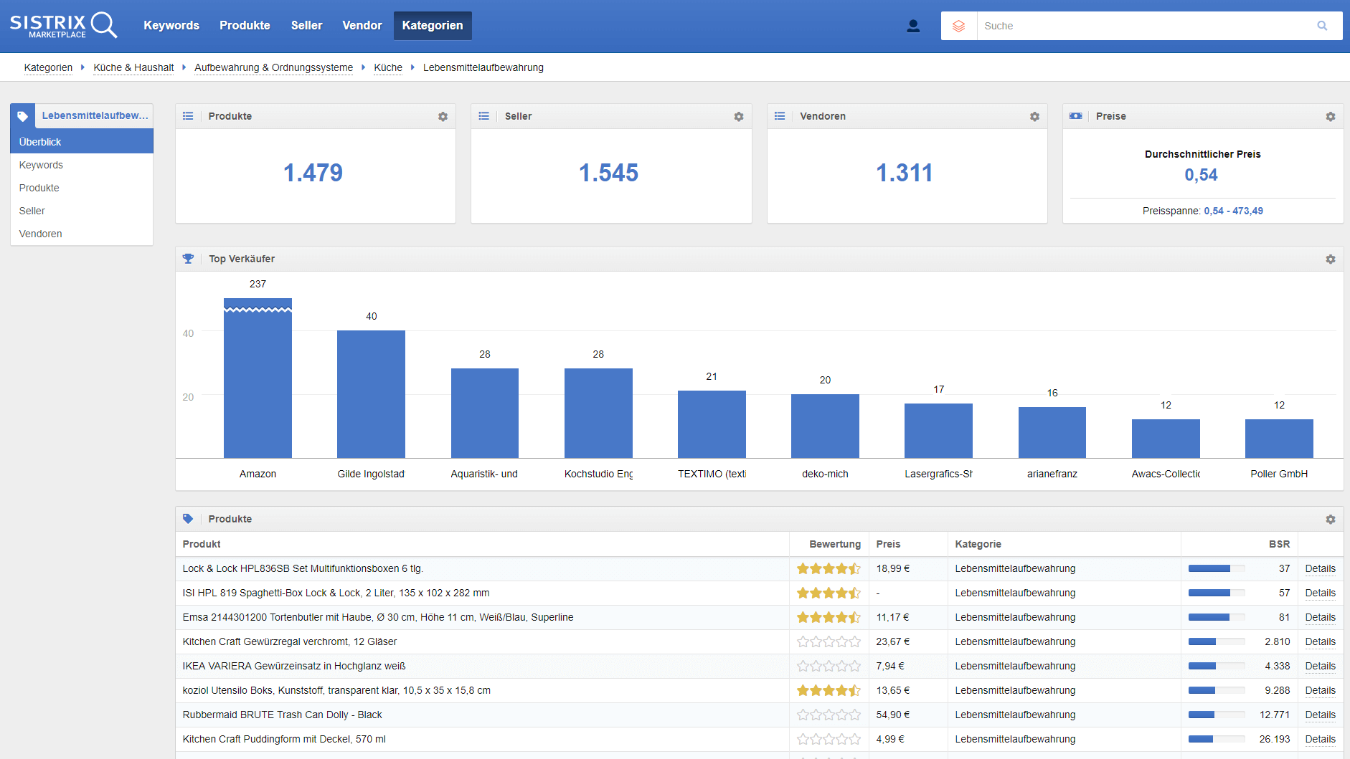Open Details for Lock & Lock HPL836SB
This screenshot has height=759, width=1350.
tap(1320, 568)
